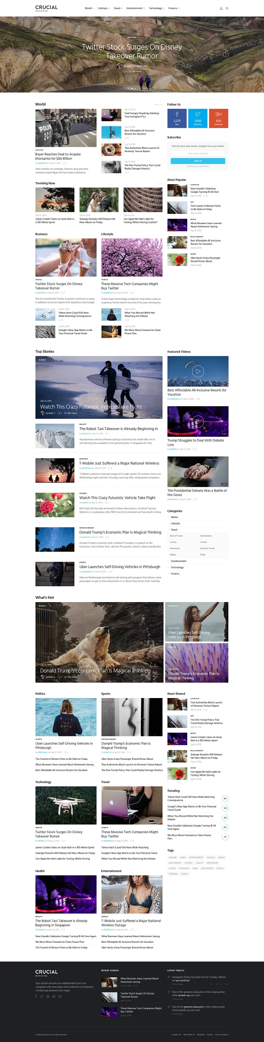
Task: Click YouTube icon in the footer
Action: click(x=60, y=996)
